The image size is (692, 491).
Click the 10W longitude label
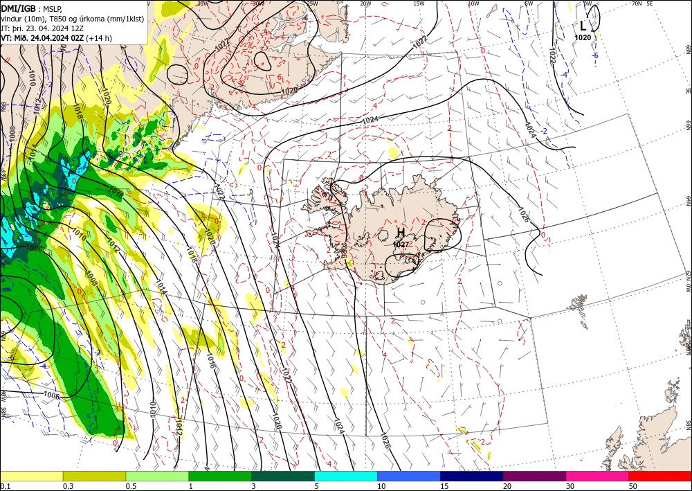click(x=473, y=3)
